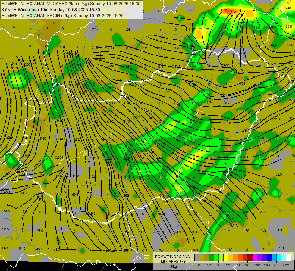Click the legend title ECMWF-INDEX-ANAL
295x271 pixels.
(174, 257)
